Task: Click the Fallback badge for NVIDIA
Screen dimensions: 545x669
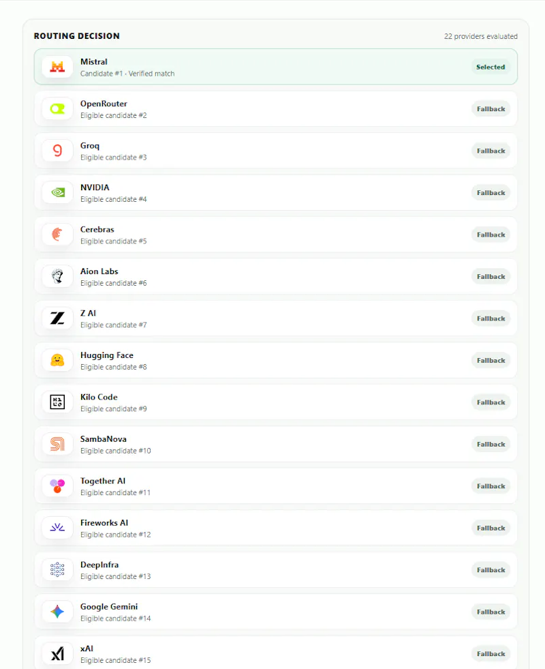Action: (x=491, y=192)
